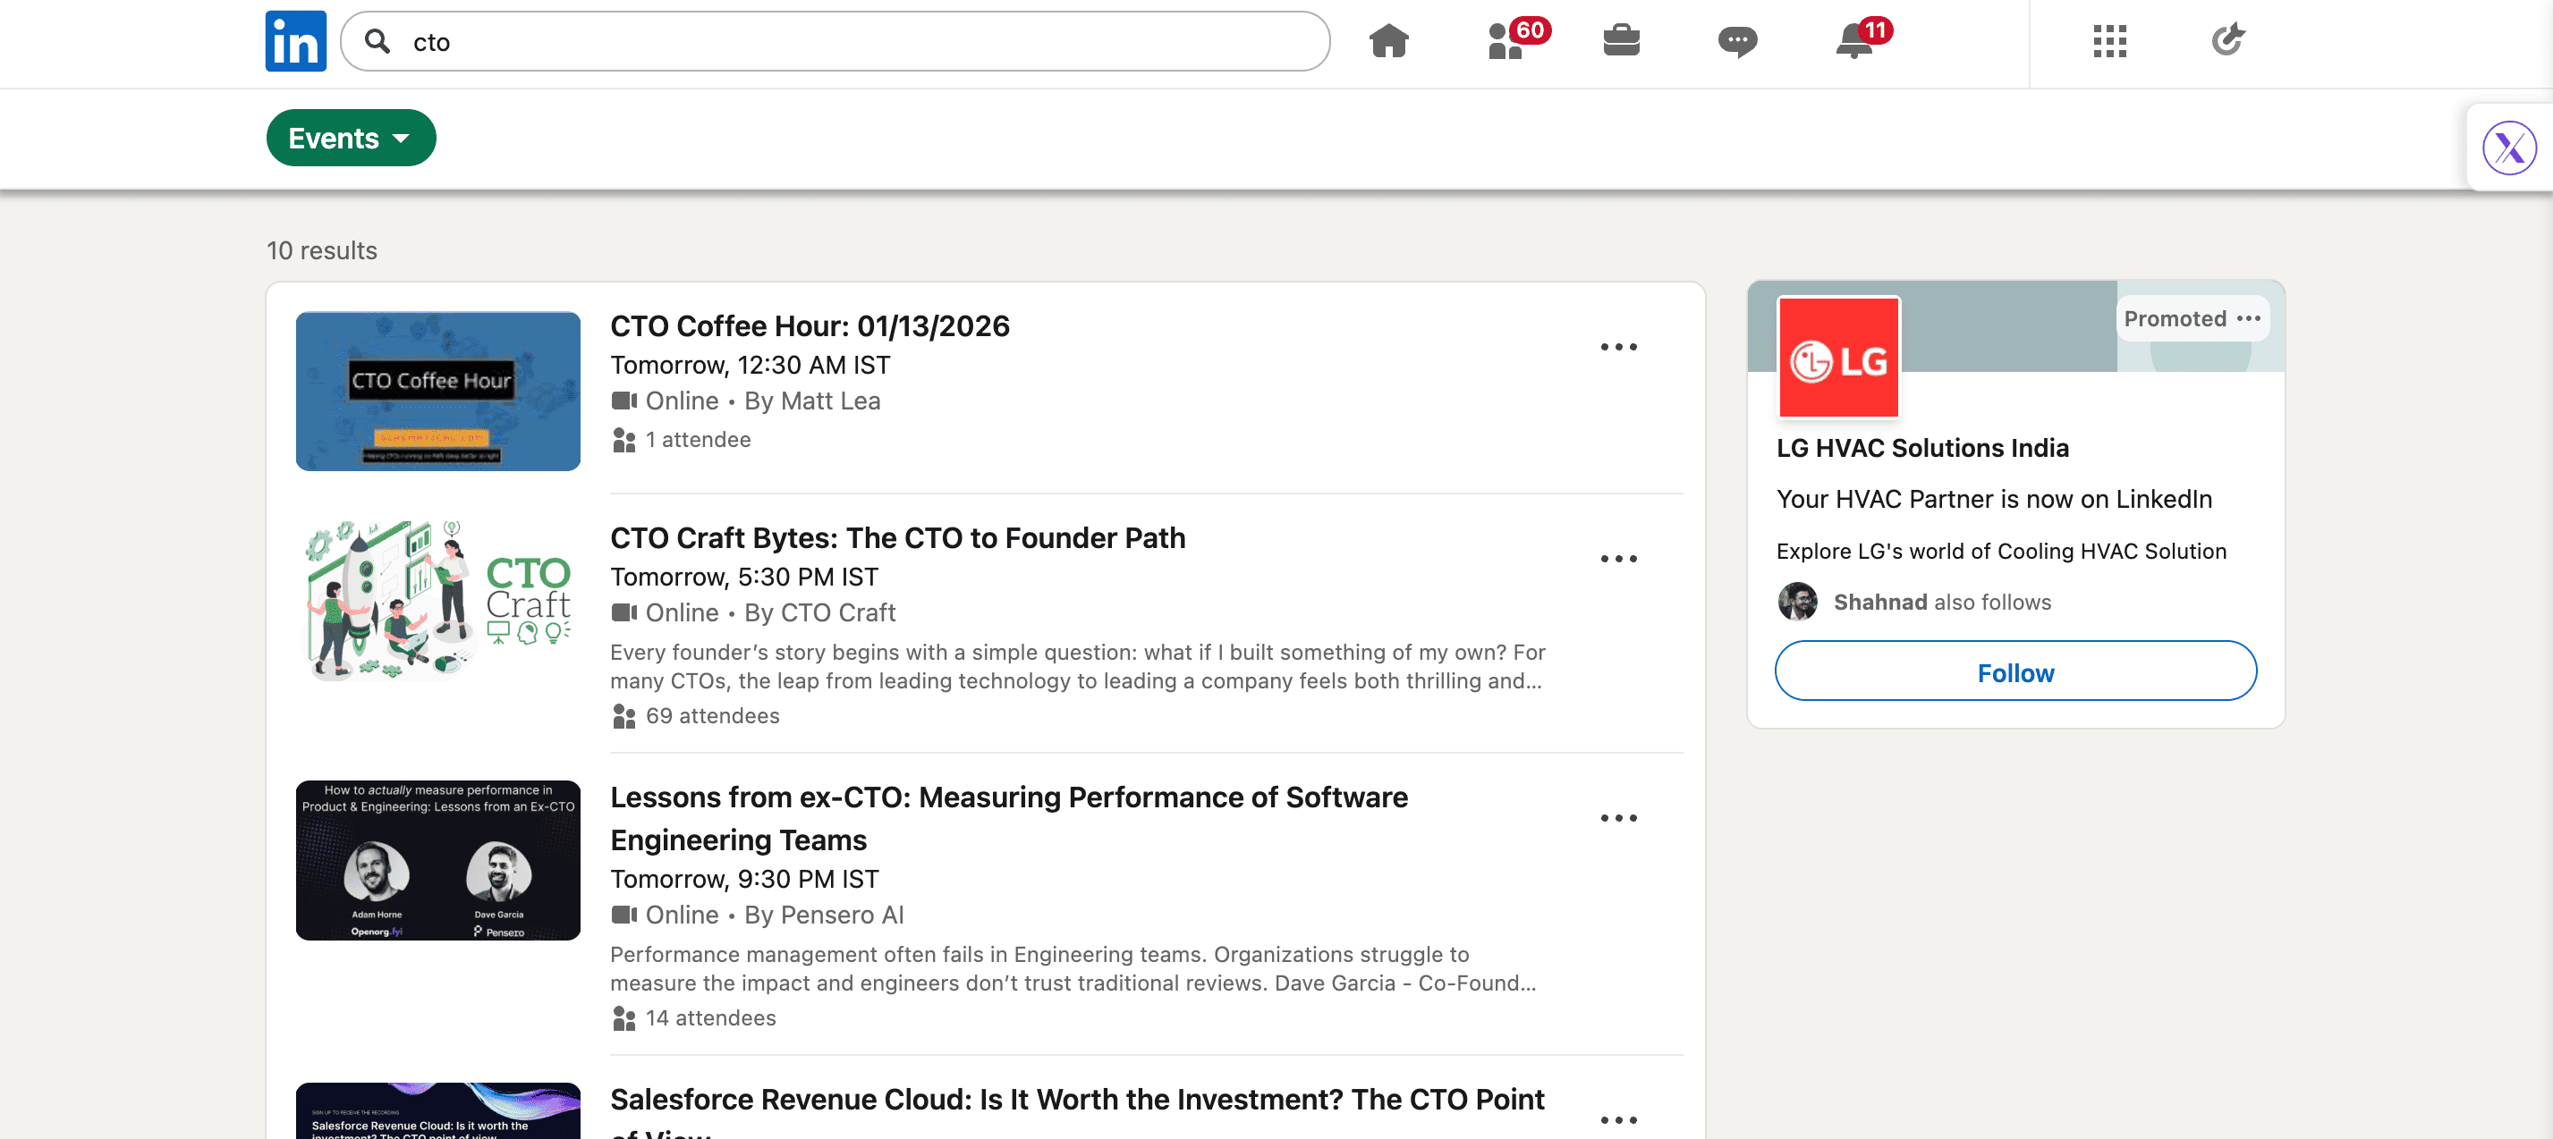Open the apps grid icon
The width and height of the screenshot is (2553, 1139).
click(x=2110, y=42)
